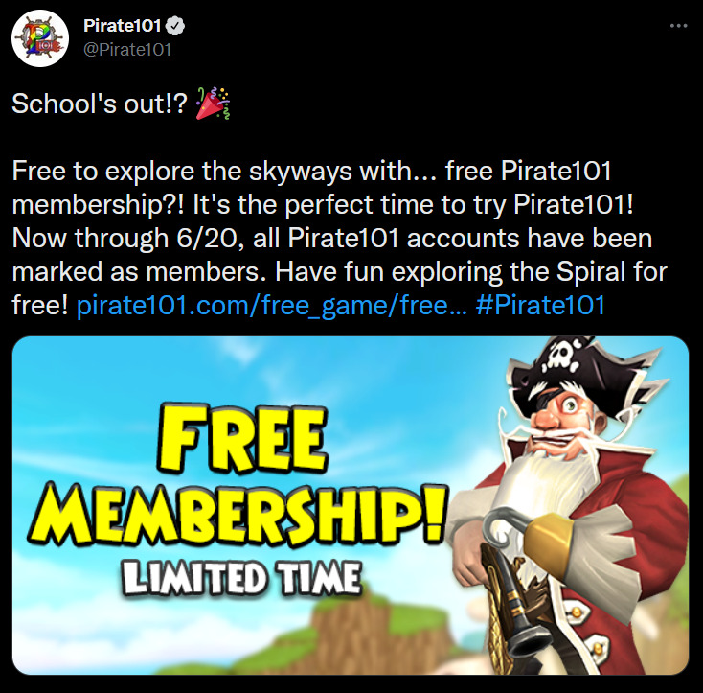Click the LIMITED TIME caption in banner
The image size is (703, 693).
241,578
